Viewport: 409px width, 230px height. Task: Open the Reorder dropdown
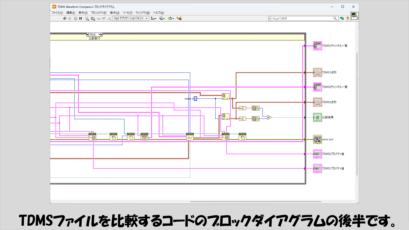171,18
